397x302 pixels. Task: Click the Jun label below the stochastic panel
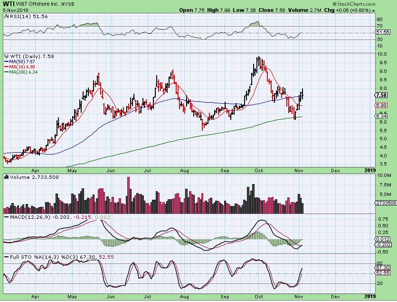(x=111, y=296)
